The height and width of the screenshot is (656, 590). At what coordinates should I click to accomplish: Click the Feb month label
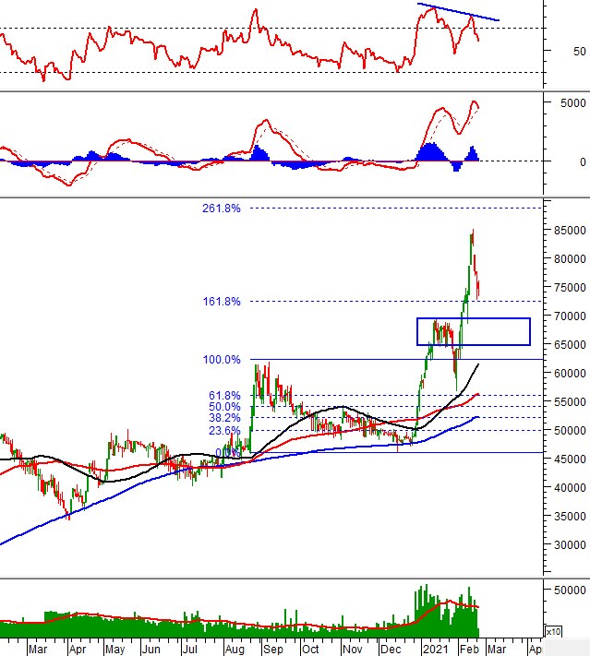tap(468, 650)
